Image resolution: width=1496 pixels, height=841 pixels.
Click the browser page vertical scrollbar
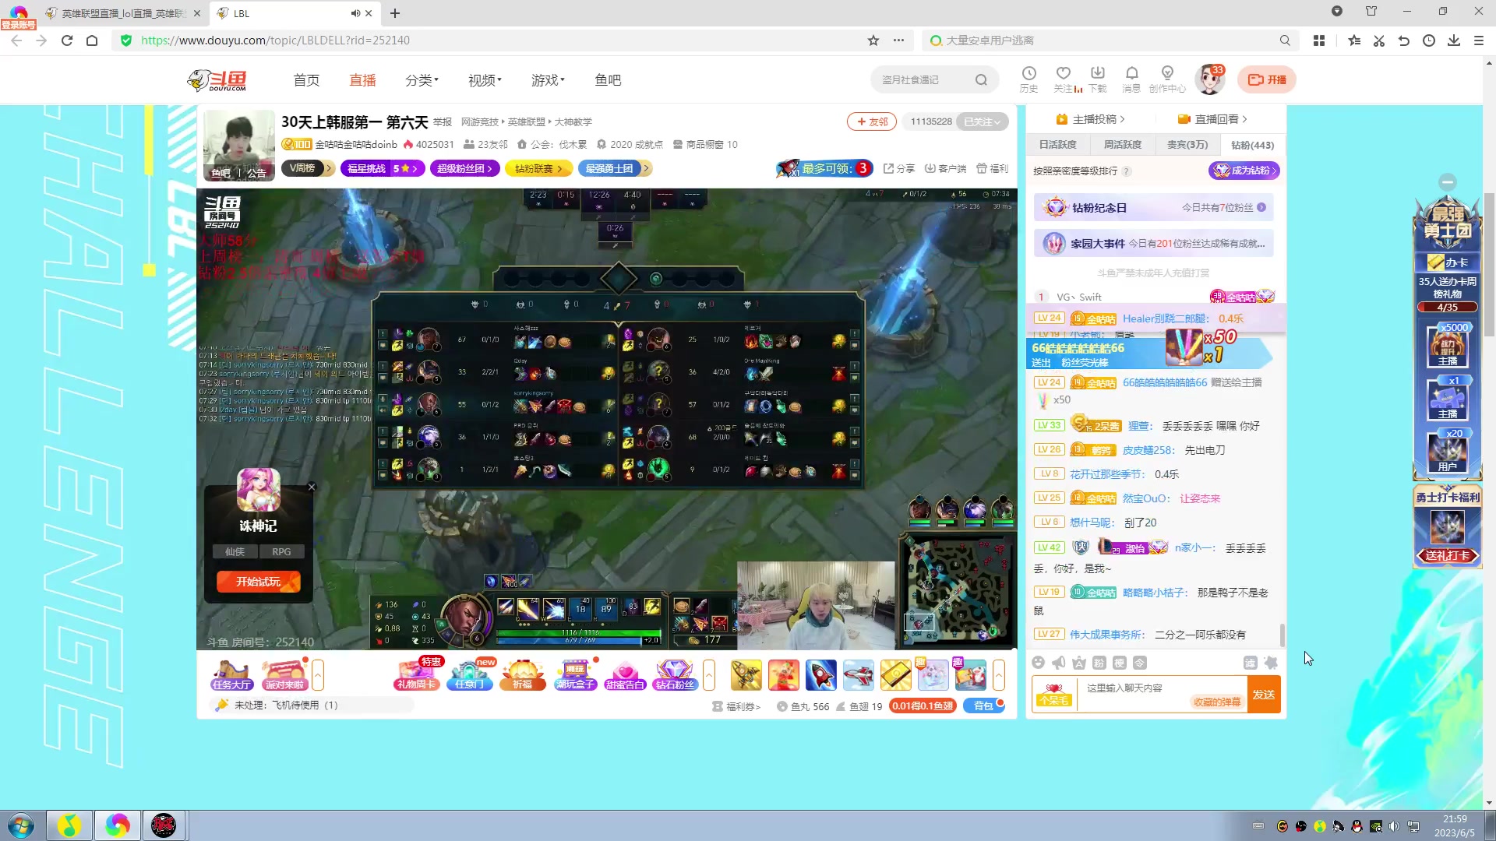click(1489, 265)
